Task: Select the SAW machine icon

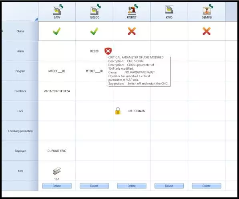Action: (58, 10)
